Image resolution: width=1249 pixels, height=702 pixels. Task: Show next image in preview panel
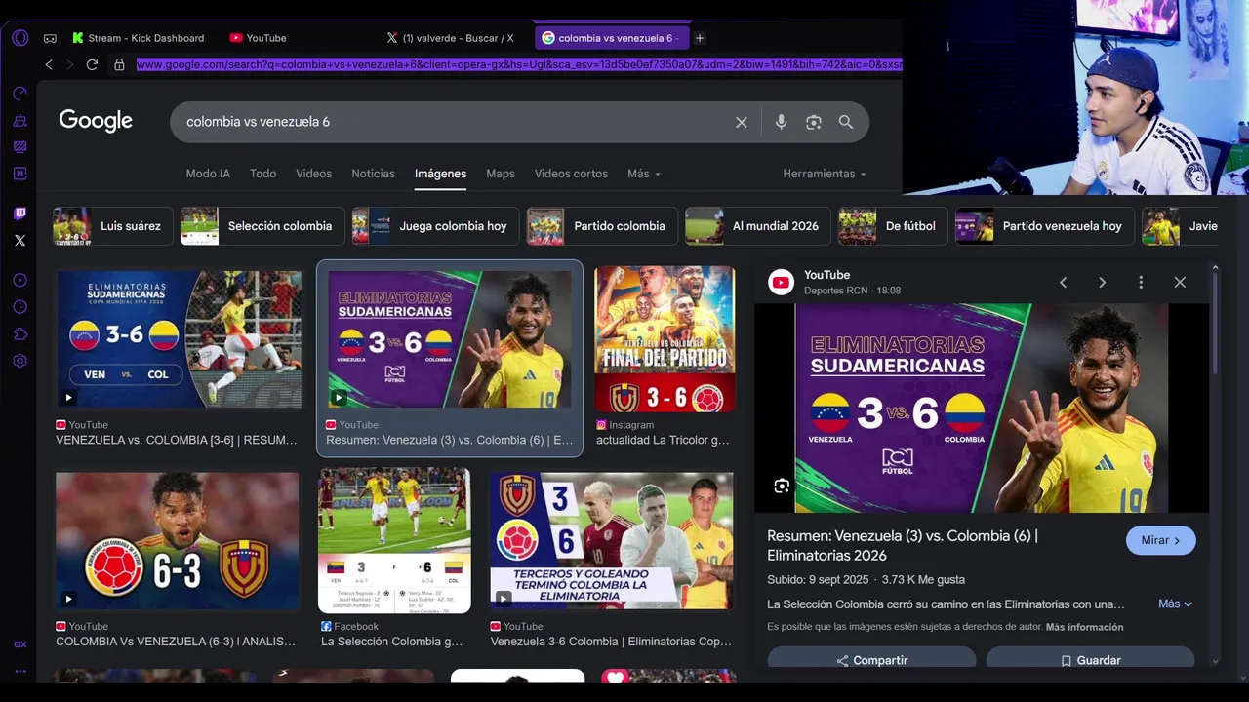coord(1102,282)
